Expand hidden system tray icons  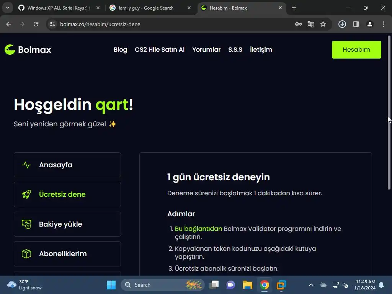click(311, 285)
